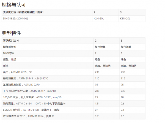
Task: Click the penetration value 280
Action: tap(97, 91)
